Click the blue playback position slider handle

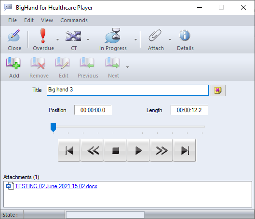pos(53,127)
